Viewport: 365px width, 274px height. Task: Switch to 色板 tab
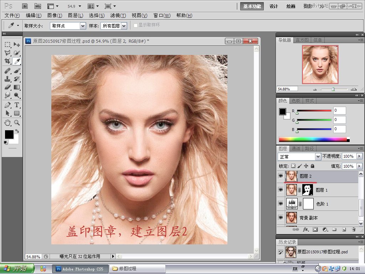coord(296,101)
